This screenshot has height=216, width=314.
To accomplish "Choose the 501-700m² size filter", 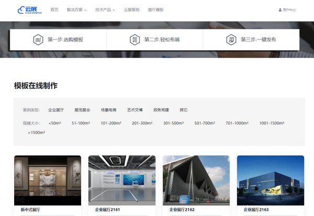I will (x=205, y=123).
